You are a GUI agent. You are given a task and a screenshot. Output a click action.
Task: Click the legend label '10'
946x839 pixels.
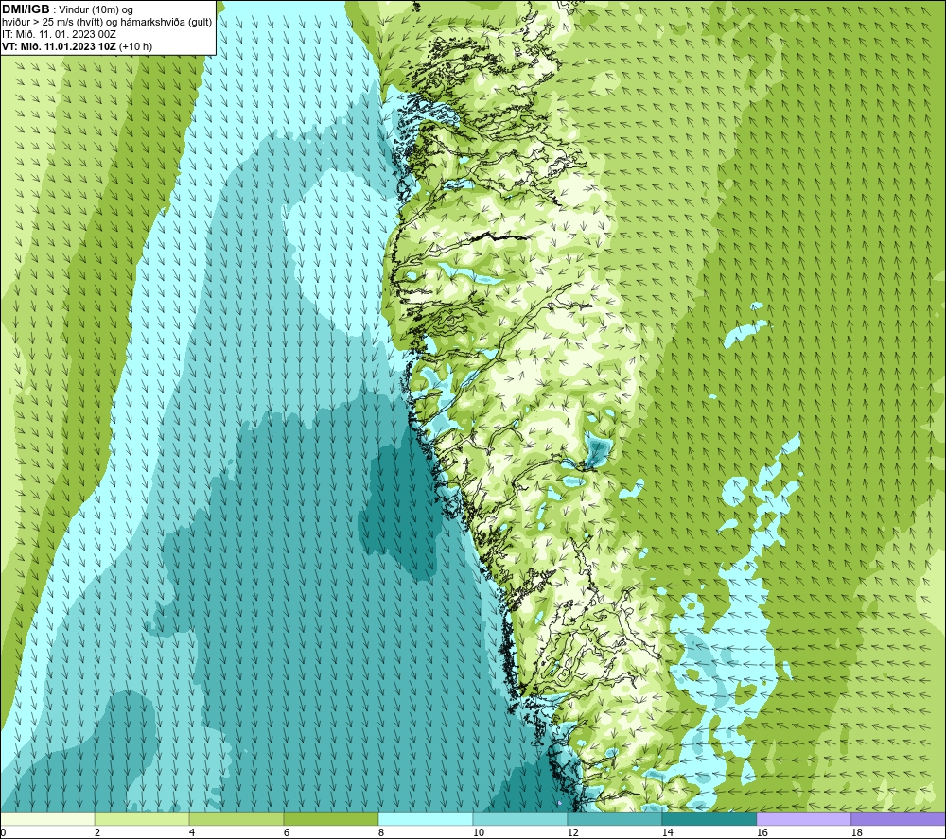[x=479, y=832]
